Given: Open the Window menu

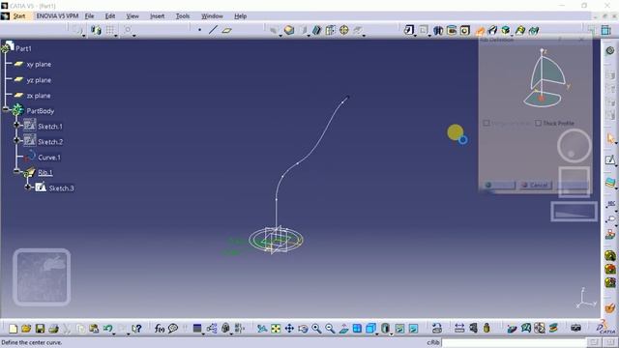Looking at the screenshot, I should click(212, 16).
